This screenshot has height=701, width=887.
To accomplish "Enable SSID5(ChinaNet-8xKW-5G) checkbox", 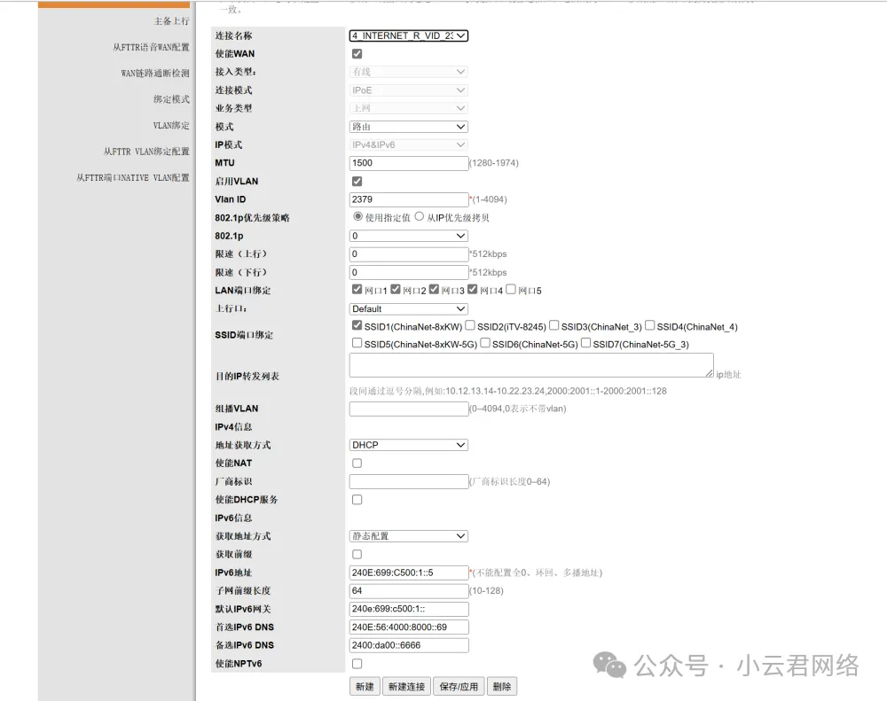I will tap(357, 343).
